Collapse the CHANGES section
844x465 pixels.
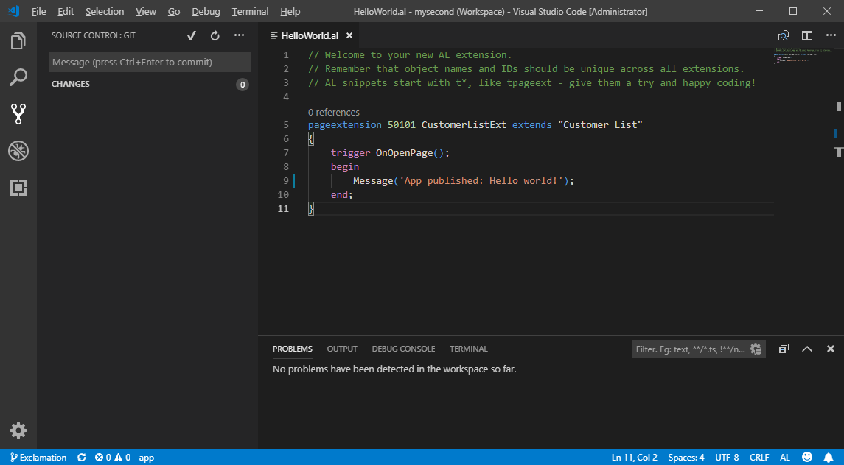71,85
